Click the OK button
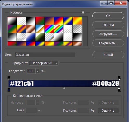The width and height of the screenshot is (129, 122). (108, 16)
